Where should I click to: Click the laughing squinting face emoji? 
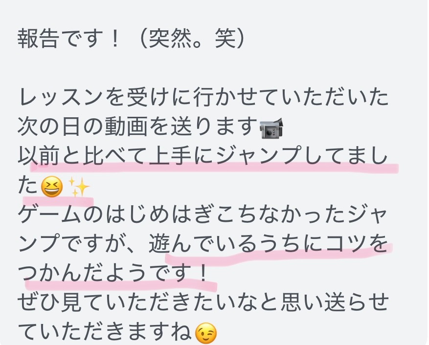pos(51,187)
